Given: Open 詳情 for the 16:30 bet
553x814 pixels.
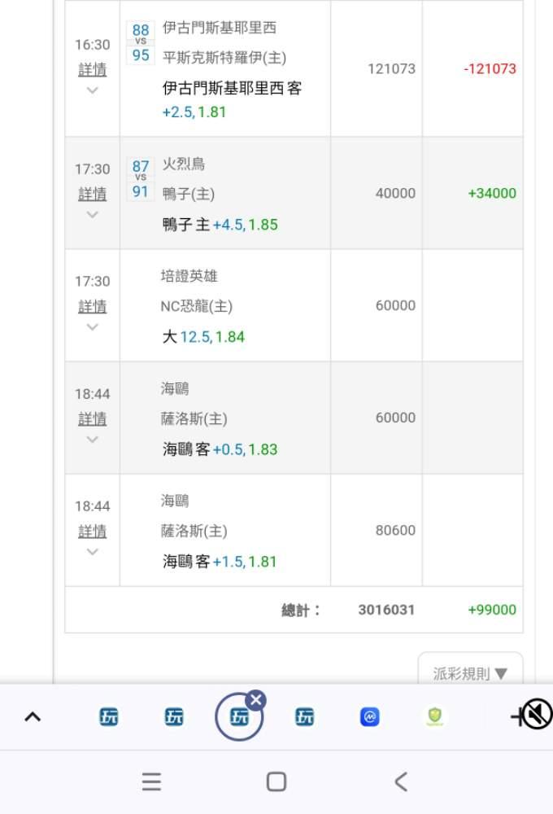Looking at the screenshot, I should coord(92,70).
